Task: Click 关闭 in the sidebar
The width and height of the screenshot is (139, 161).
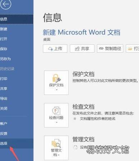Action: pos(16,108)
